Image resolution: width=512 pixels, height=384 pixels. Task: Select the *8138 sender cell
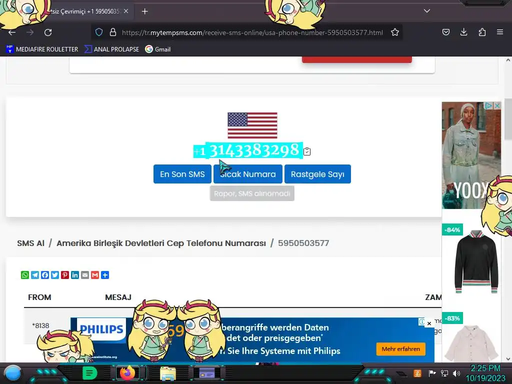coord(40,325)
